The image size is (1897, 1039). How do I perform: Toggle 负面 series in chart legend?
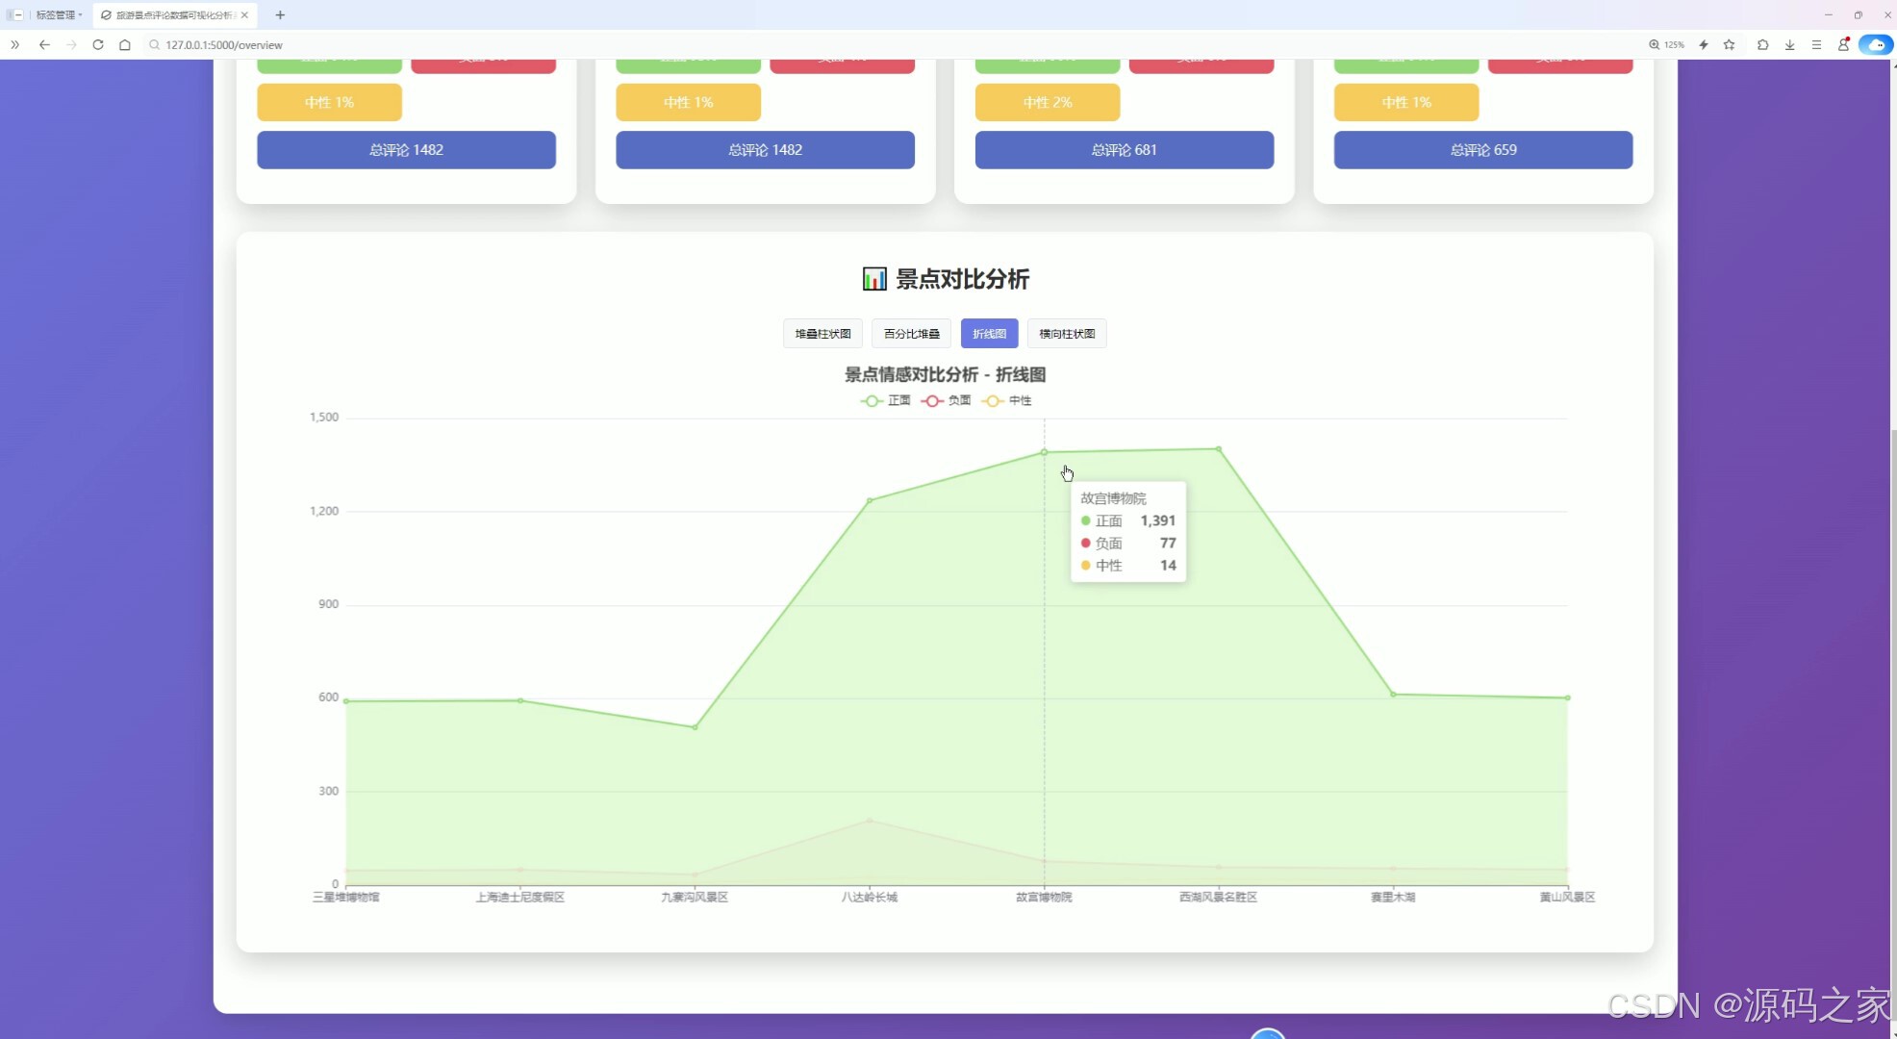(947, 401)
